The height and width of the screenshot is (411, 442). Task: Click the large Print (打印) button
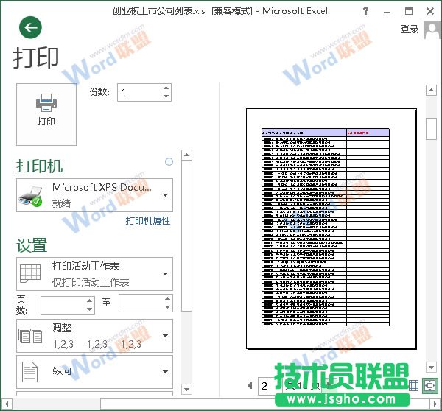coord(46,114)
